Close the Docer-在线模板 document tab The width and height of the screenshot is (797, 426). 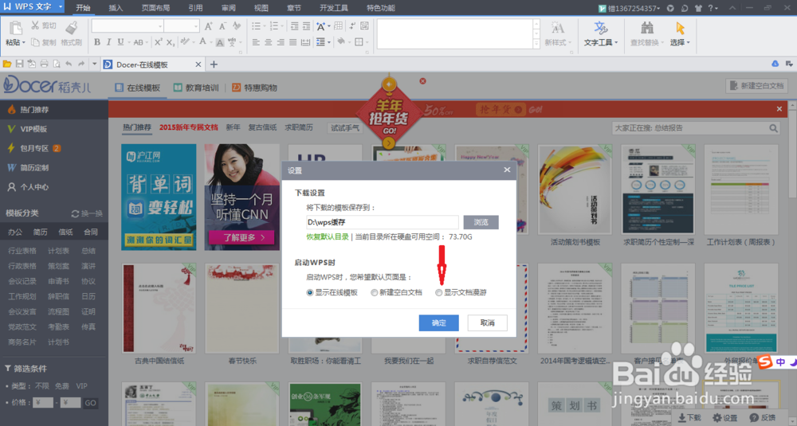click(x=198, y=64)
